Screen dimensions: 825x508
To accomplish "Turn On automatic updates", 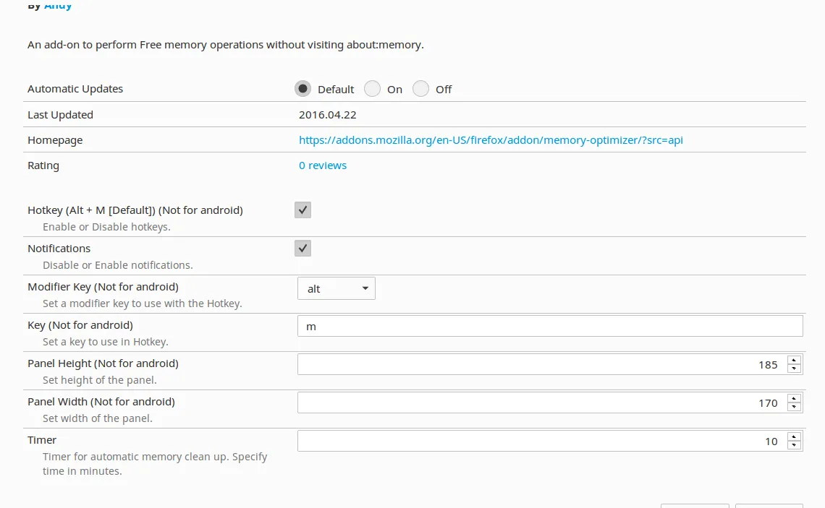I will click(372, 88).
